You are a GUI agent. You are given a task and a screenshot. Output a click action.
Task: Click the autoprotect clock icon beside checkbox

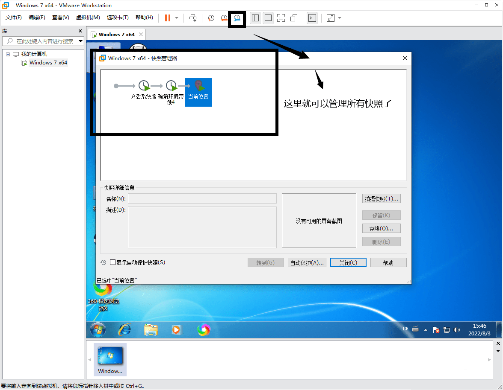[104, 262]
